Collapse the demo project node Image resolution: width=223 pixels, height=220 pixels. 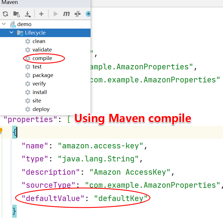pyautogui.click(x=4, y=24)
